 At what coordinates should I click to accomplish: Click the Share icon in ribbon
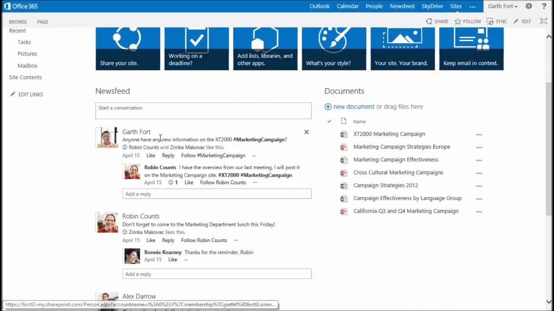[429, 21]
